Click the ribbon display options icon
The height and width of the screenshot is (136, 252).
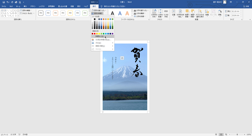[231, 2]
